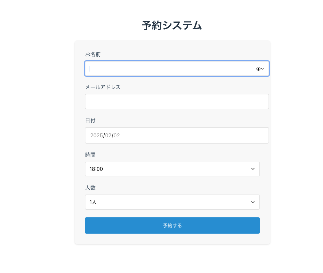The width and height of the screenshot is (323, 273).
Task: Click the メールアドレス field label
Action: pyautogui.click(x=103, y=87)
